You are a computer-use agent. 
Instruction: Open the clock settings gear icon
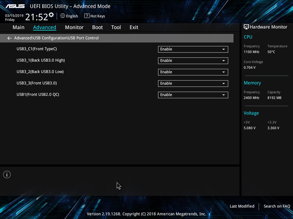click(x=51, y=15)
